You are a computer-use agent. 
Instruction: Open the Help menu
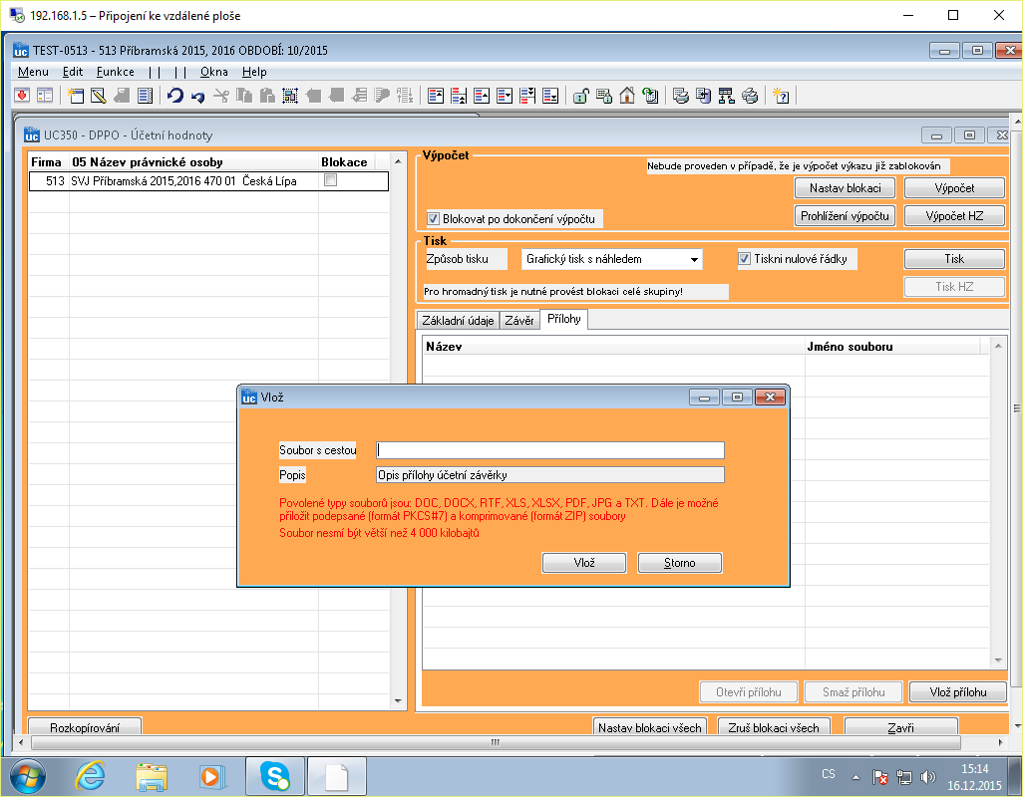[254, 72]
